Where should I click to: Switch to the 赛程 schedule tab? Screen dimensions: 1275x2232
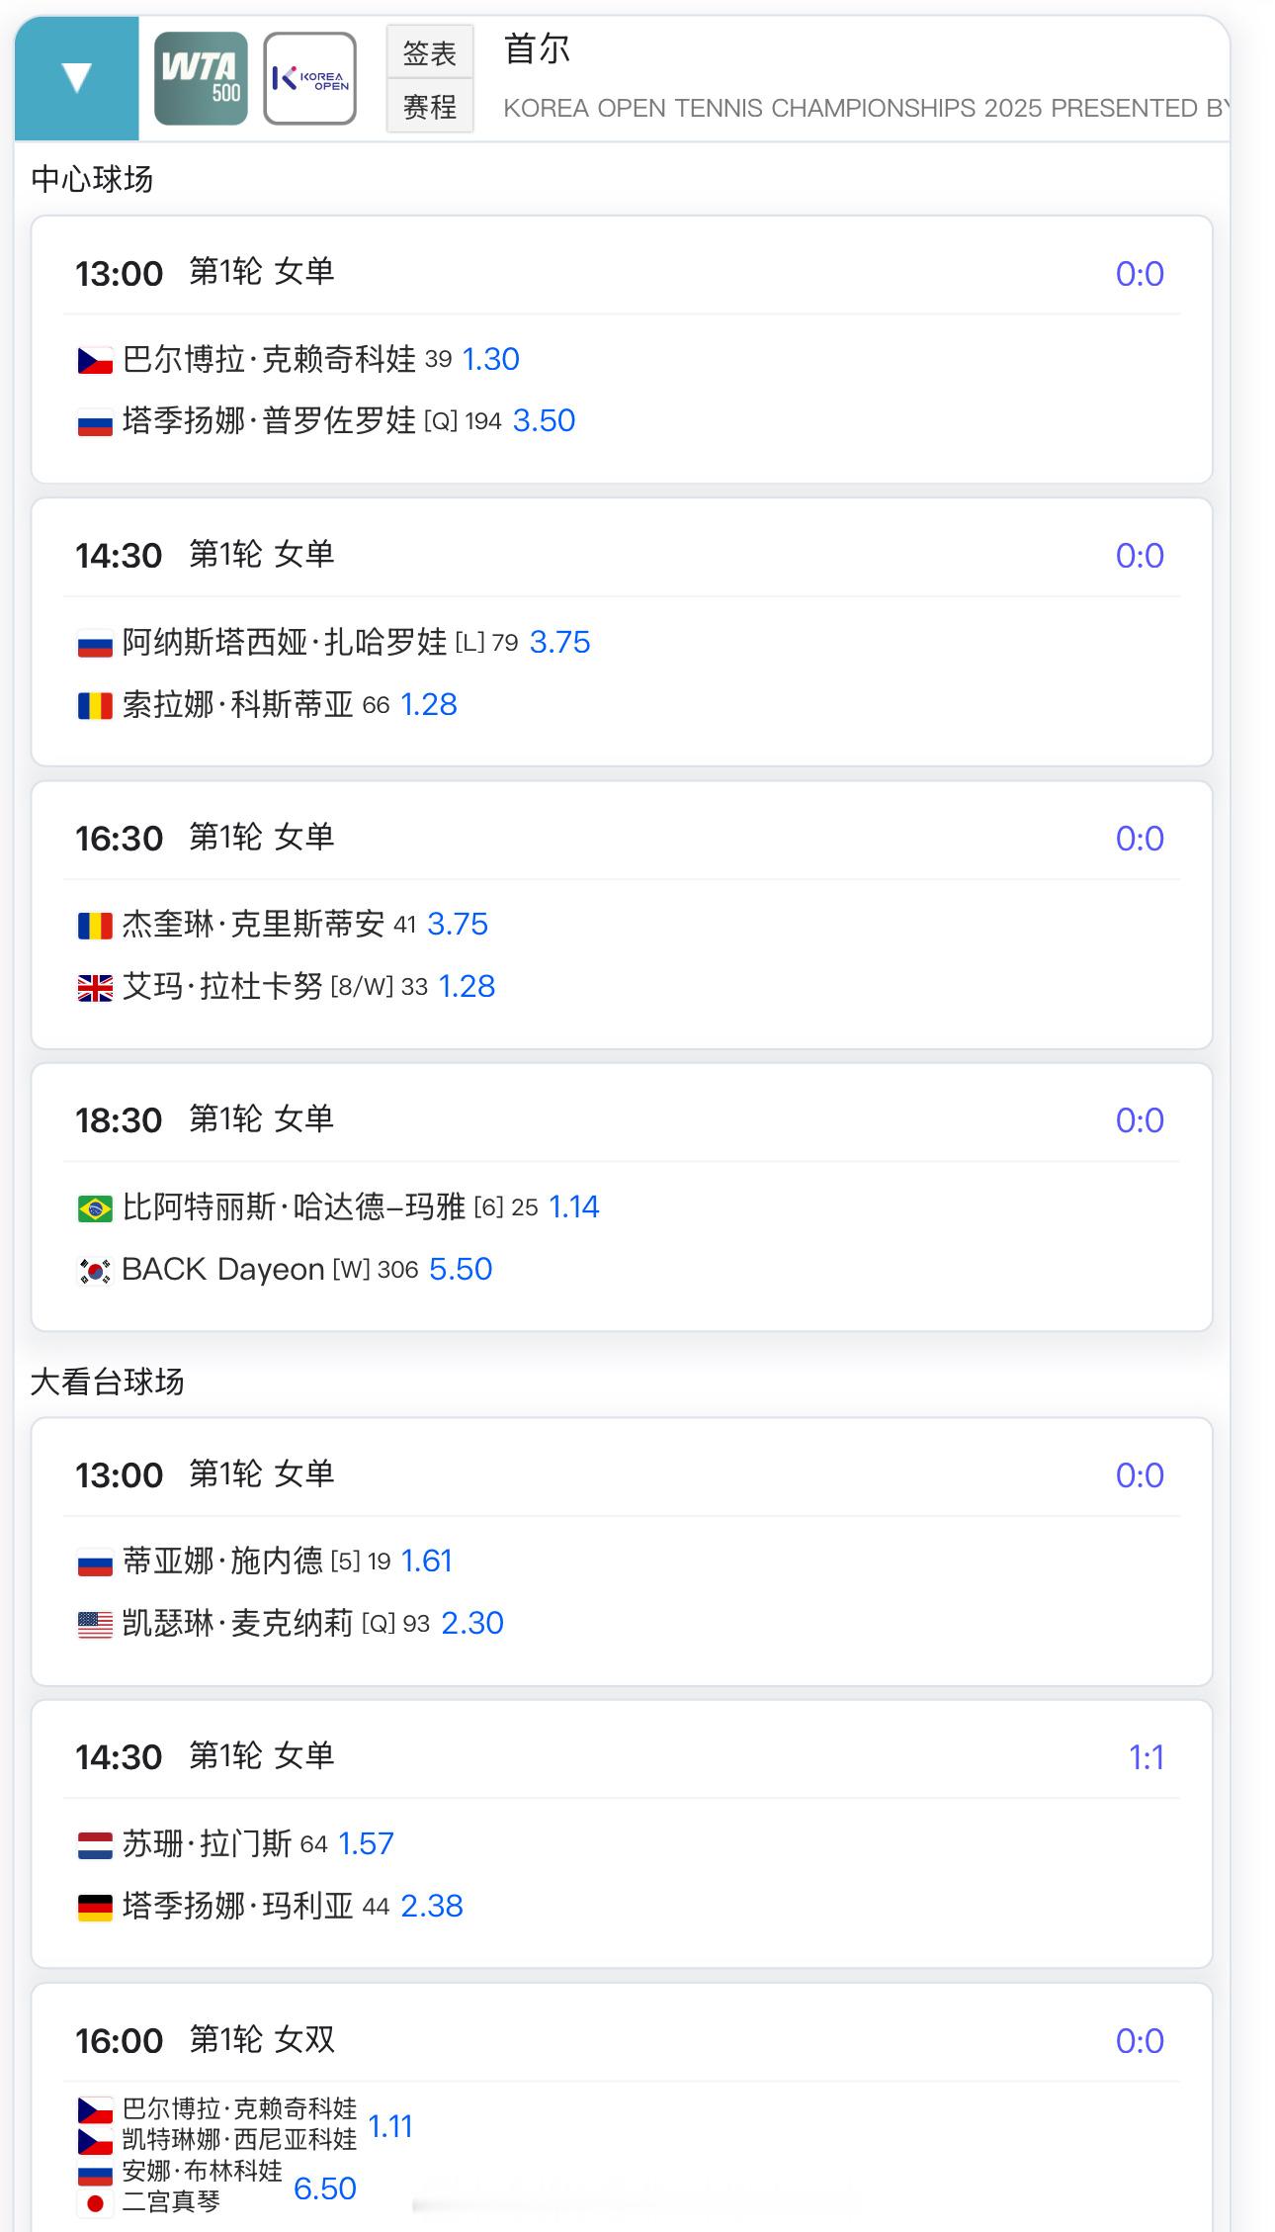(429, 106)
